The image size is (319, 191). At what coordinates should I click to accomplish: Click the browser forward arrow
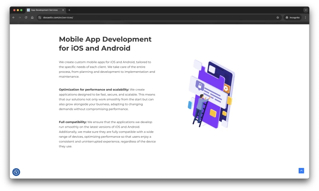(20, 18)
